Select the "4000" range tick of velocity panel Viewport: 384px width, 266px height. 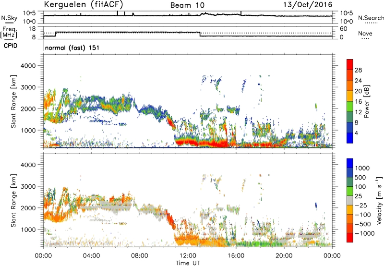coord(28,165)
